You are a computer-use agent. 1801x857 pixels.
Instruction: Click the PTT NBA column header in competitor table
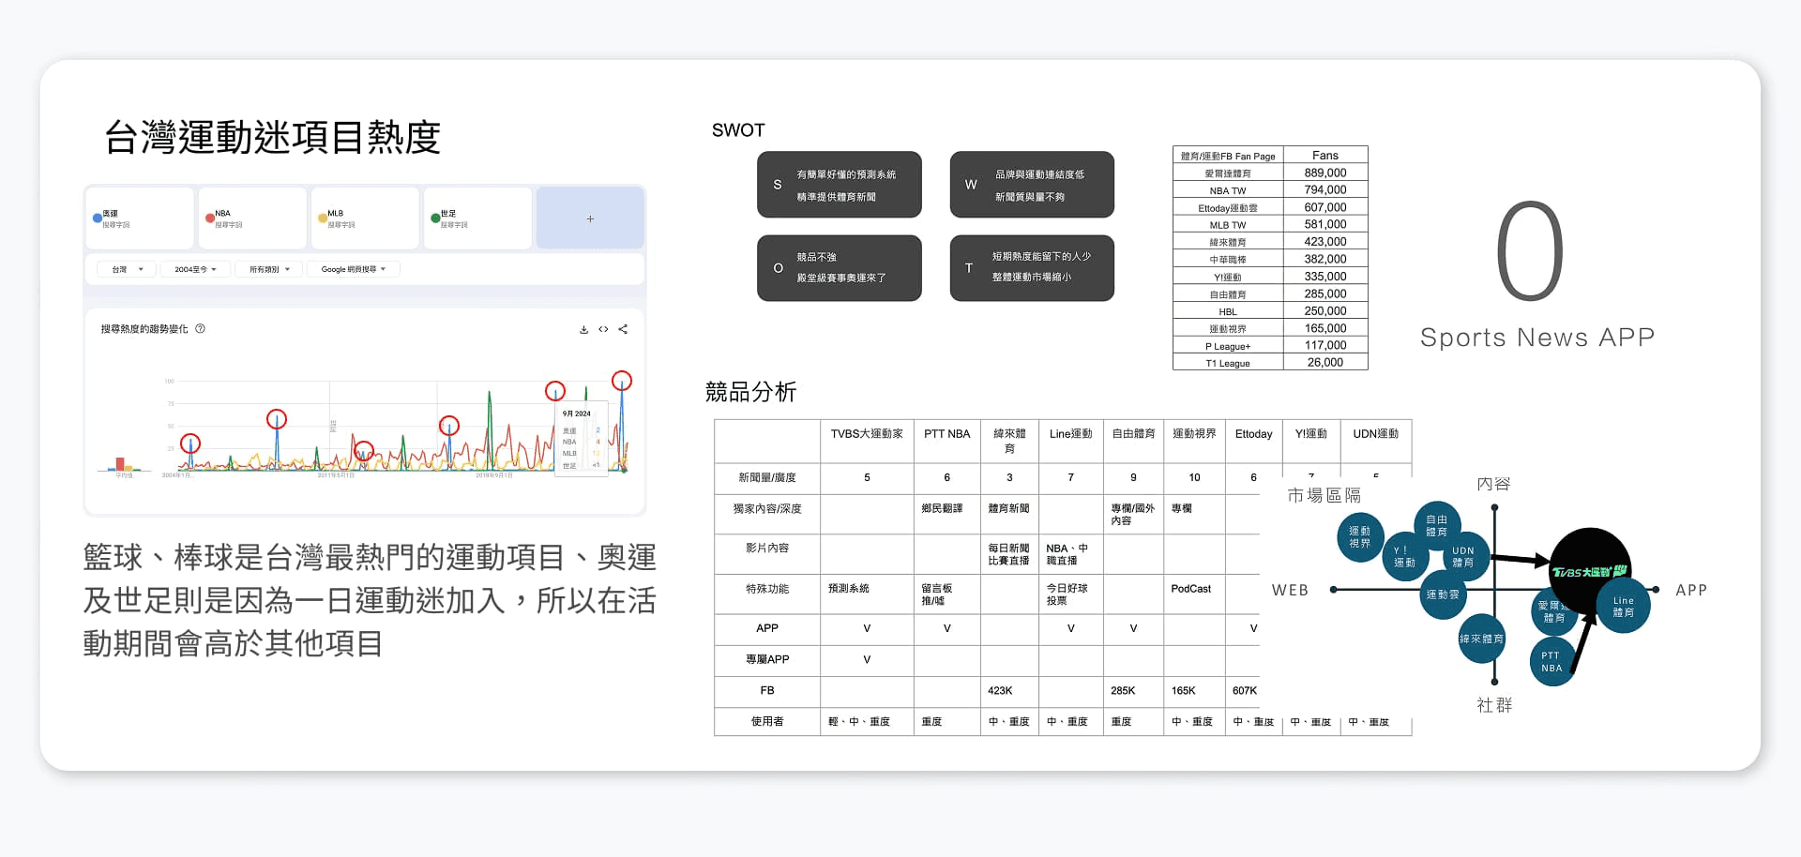[x=947, y=434]
